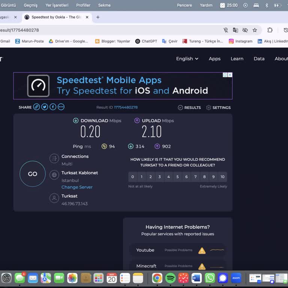The height and width of the screenshot is (288, 288).
Task: Open the Instagram bookmark
Action: [241, 41]
